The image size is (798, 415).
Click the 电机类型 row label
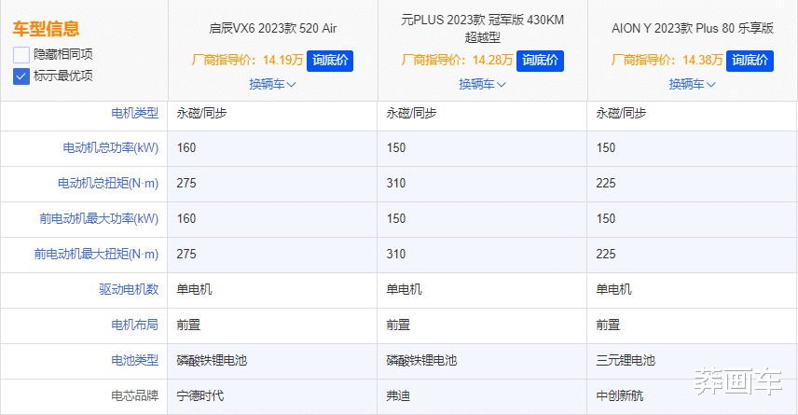(134, 113)
